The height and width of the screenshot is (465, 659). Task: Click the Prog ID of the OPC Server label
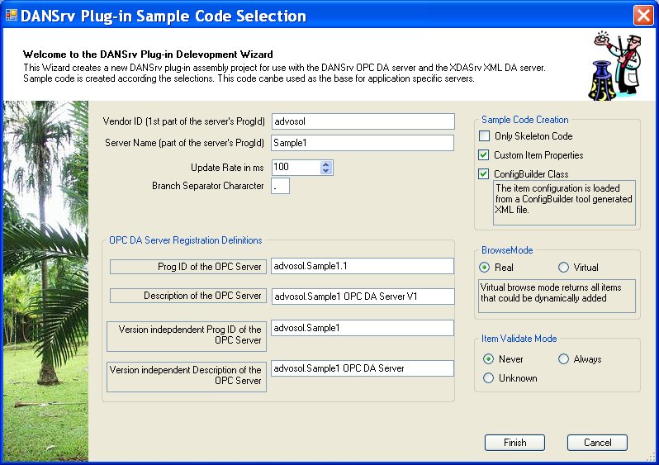[188, 267]
